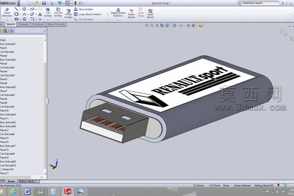
Task: Open Display/Delete Relations
Action: point(118,13)
